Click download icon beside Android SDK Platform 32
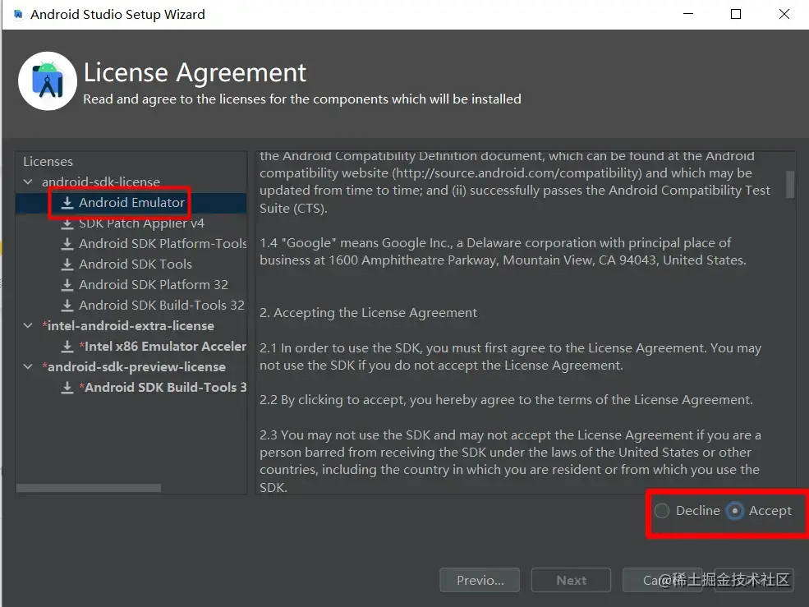The height and width of the screenshot is (607, 809). point(67,285)
